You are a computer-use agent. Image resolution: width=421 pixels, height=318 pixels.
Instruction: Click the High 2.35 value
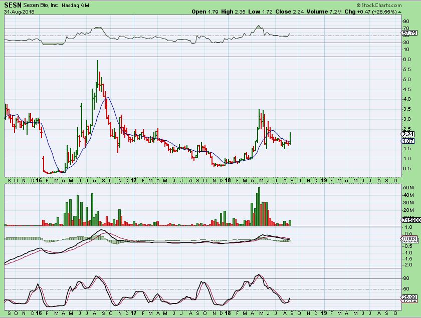point(233,12)
